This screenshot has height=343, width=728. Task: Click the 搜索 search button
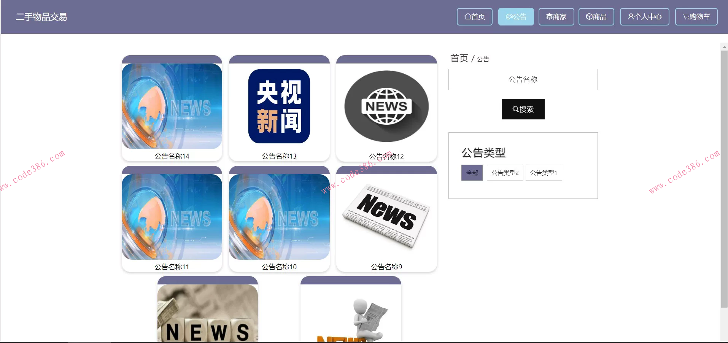[x=523, y=109]
